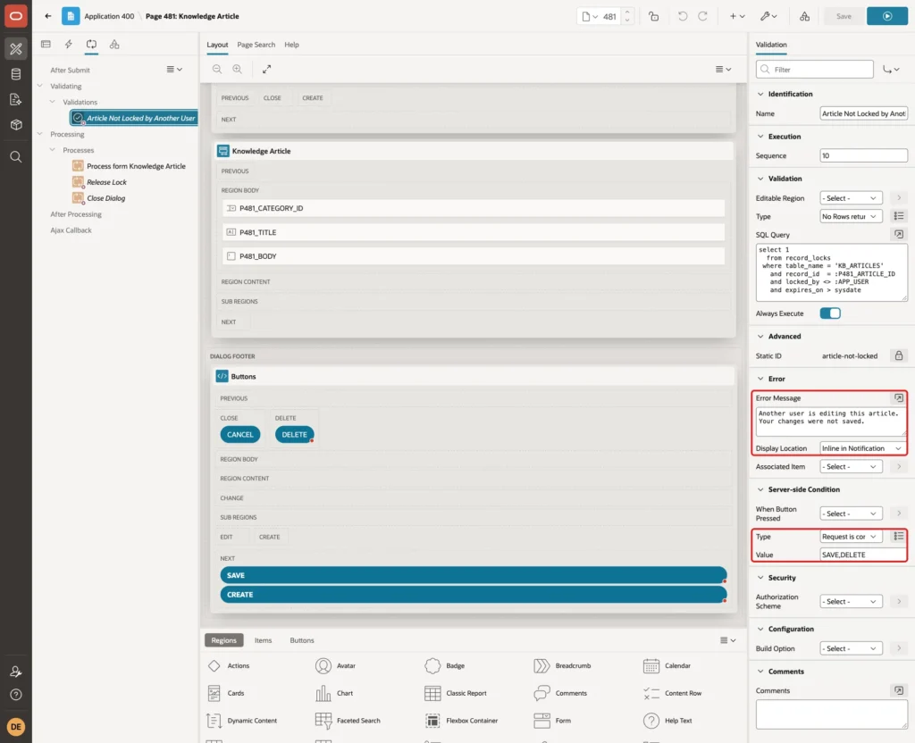
Task: Open the Help tab
Action: tap(291, 45)
